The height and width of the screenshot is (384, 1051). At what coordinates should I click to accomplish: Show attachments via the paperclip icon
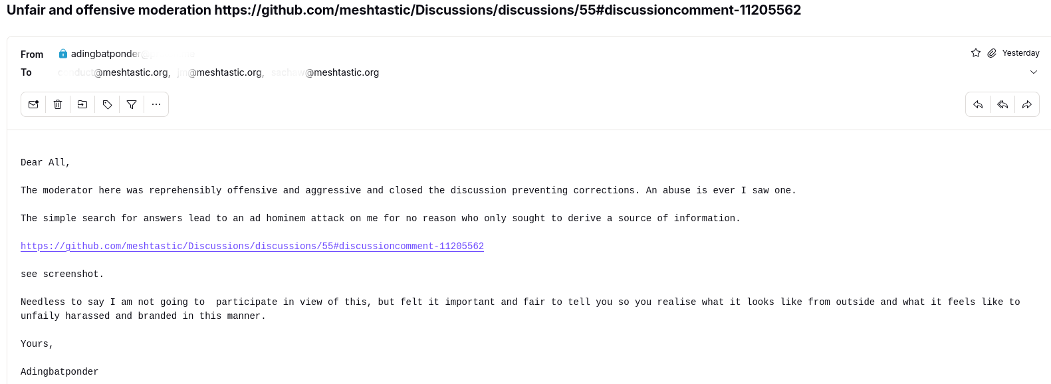click(992, 53)
